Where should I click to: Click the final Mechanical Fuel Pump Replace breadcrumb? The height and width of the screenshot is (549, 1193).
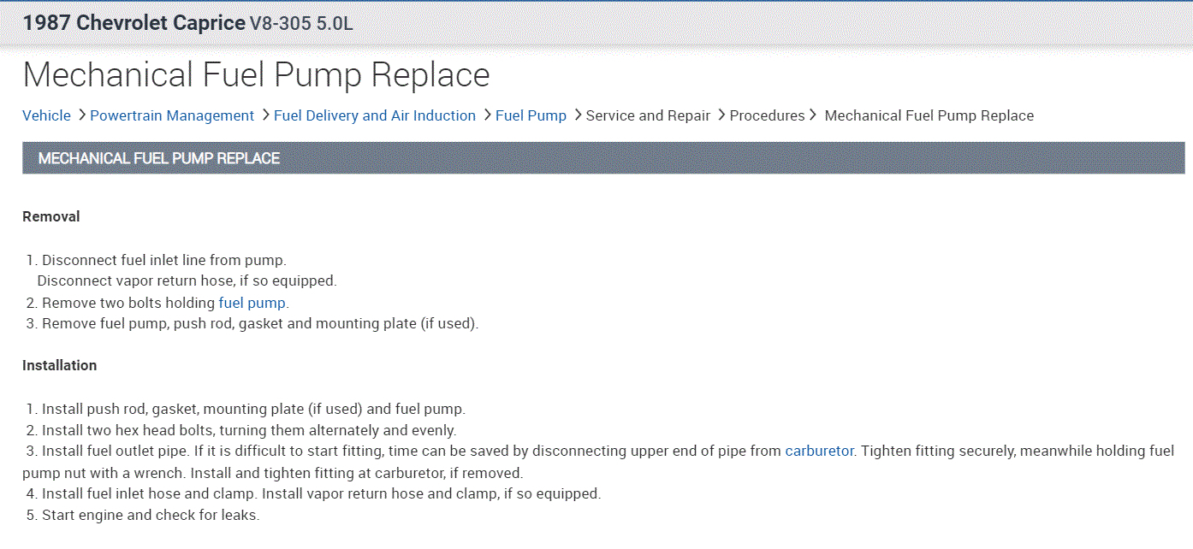click(929, 115)
